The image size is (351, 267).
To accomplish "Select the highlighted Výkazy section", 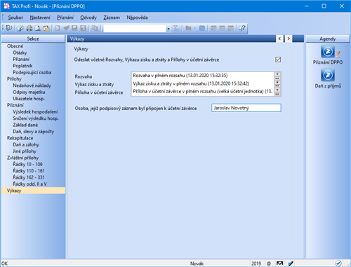I will pos(33,191).
